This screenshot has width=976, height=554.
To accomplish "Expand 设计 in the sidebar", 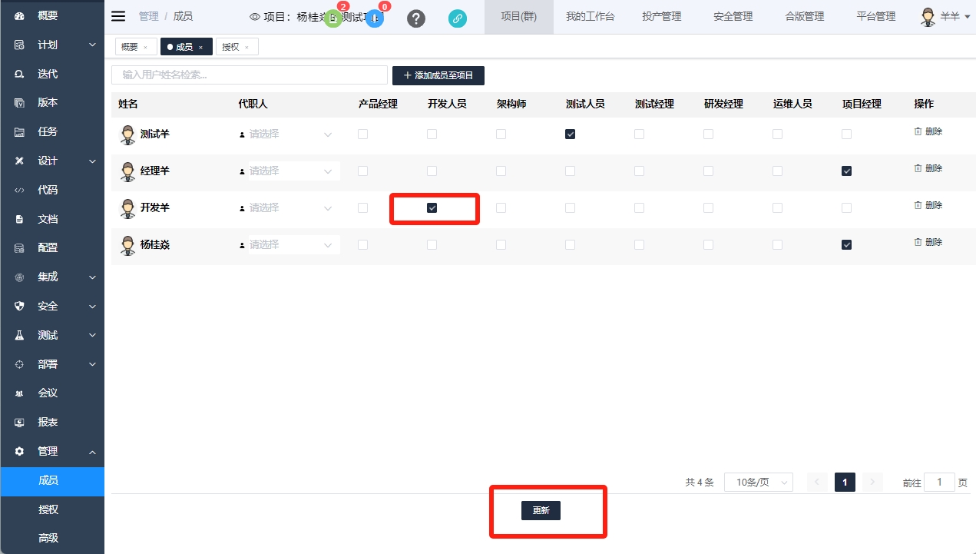I will coord(52,161).
